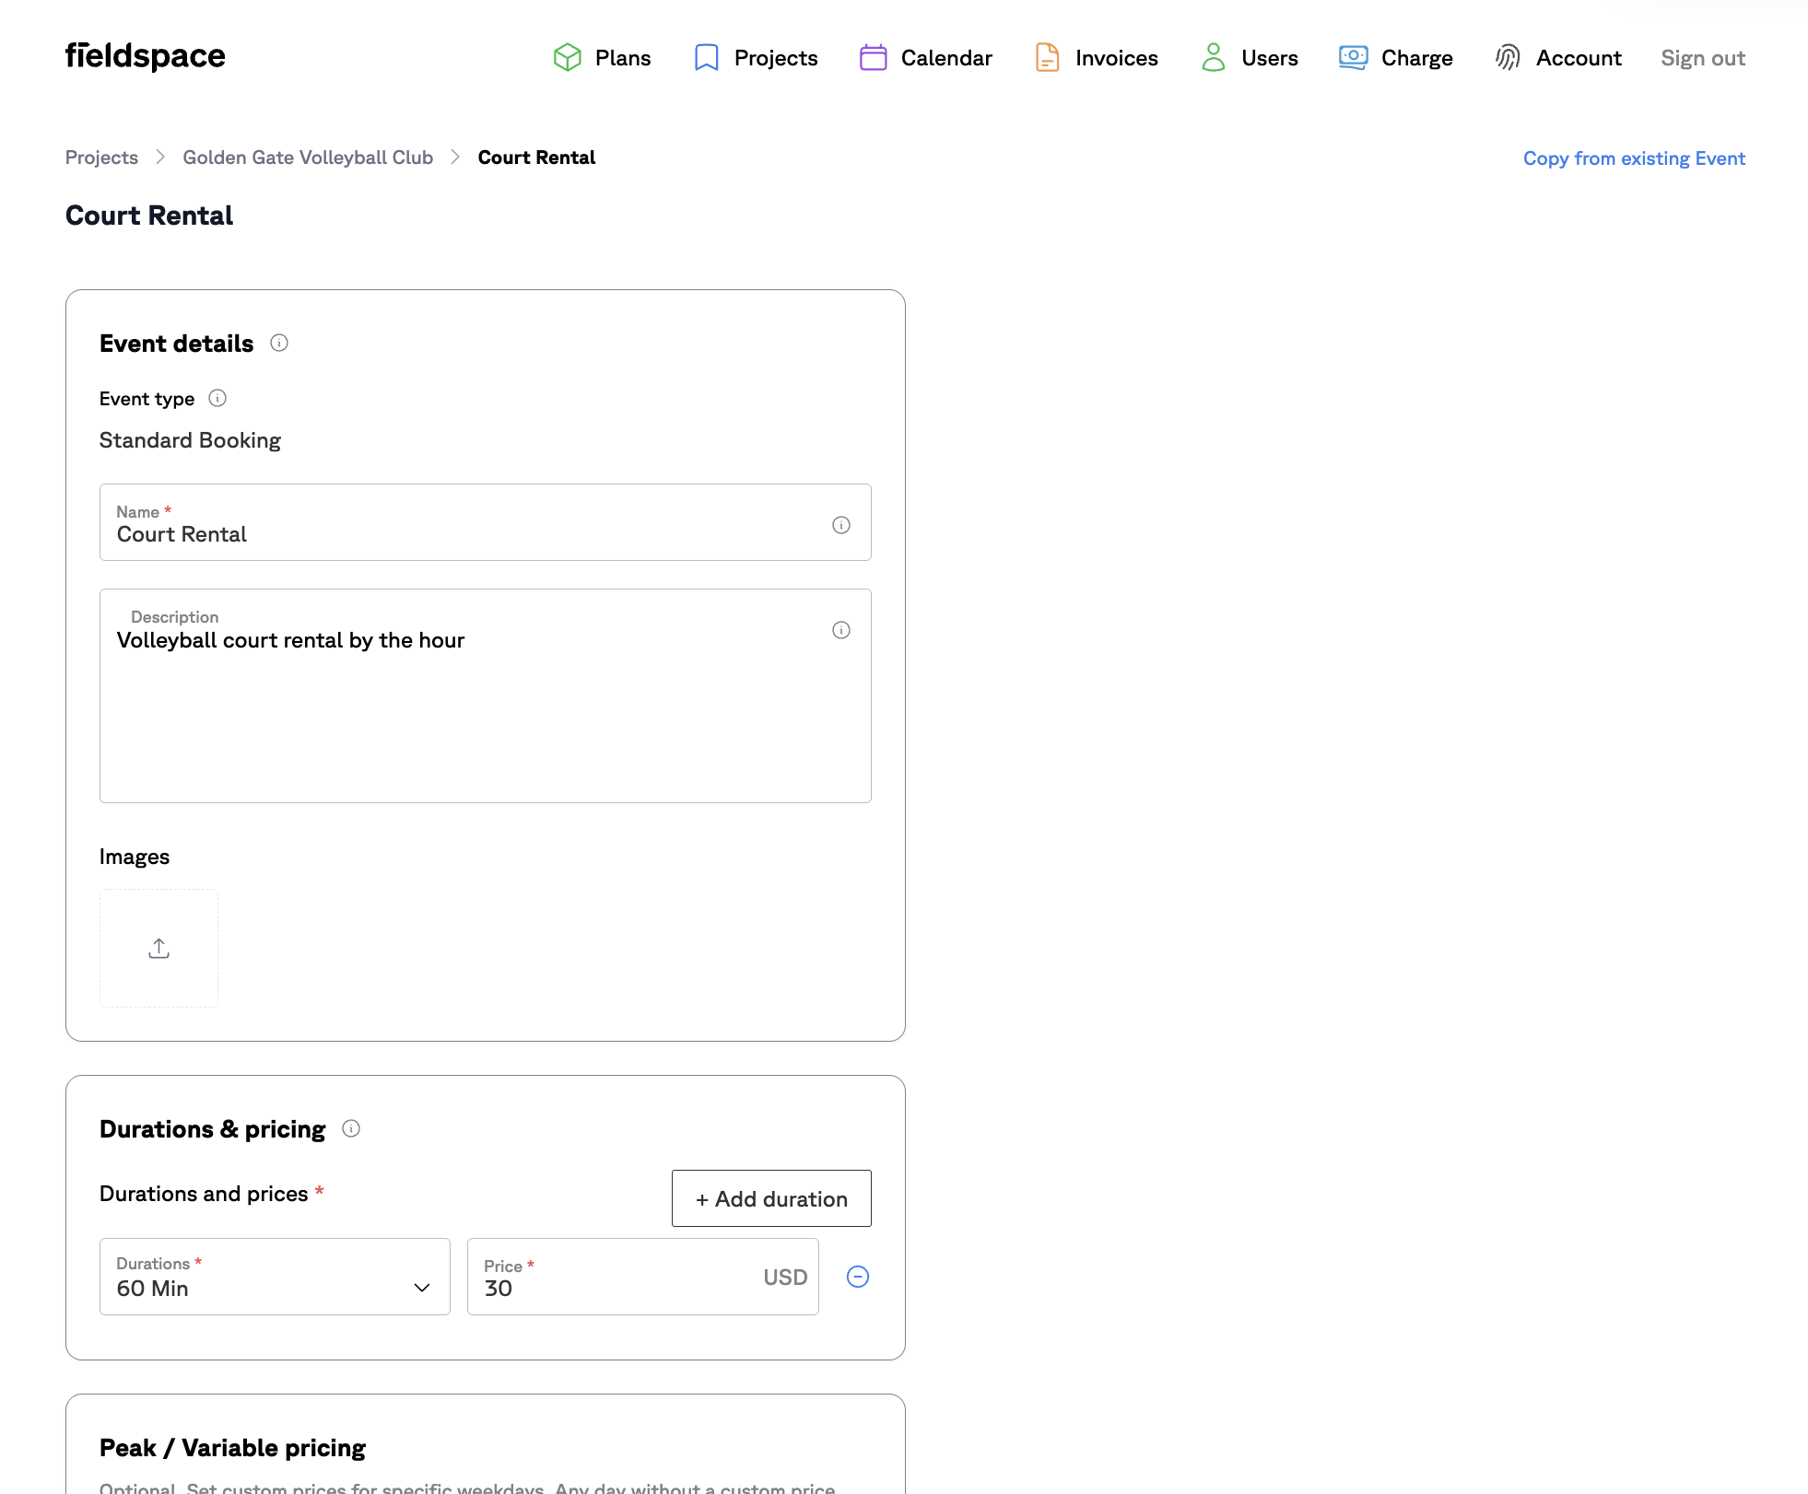Click the Charge money icon
Screen dimensions: 1808x1494
1353,58
